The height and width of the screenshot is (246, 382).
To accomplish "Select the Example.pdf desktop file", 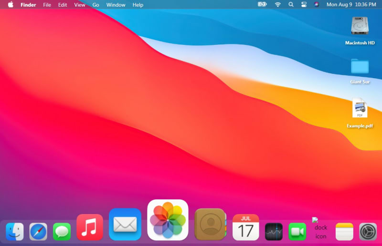I will (x=360, y=109).
